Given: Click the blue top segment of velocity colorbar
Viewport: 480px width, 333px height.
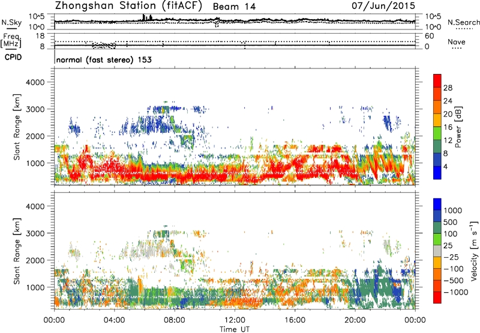Looking at the screenshot, I should [437, 204].
